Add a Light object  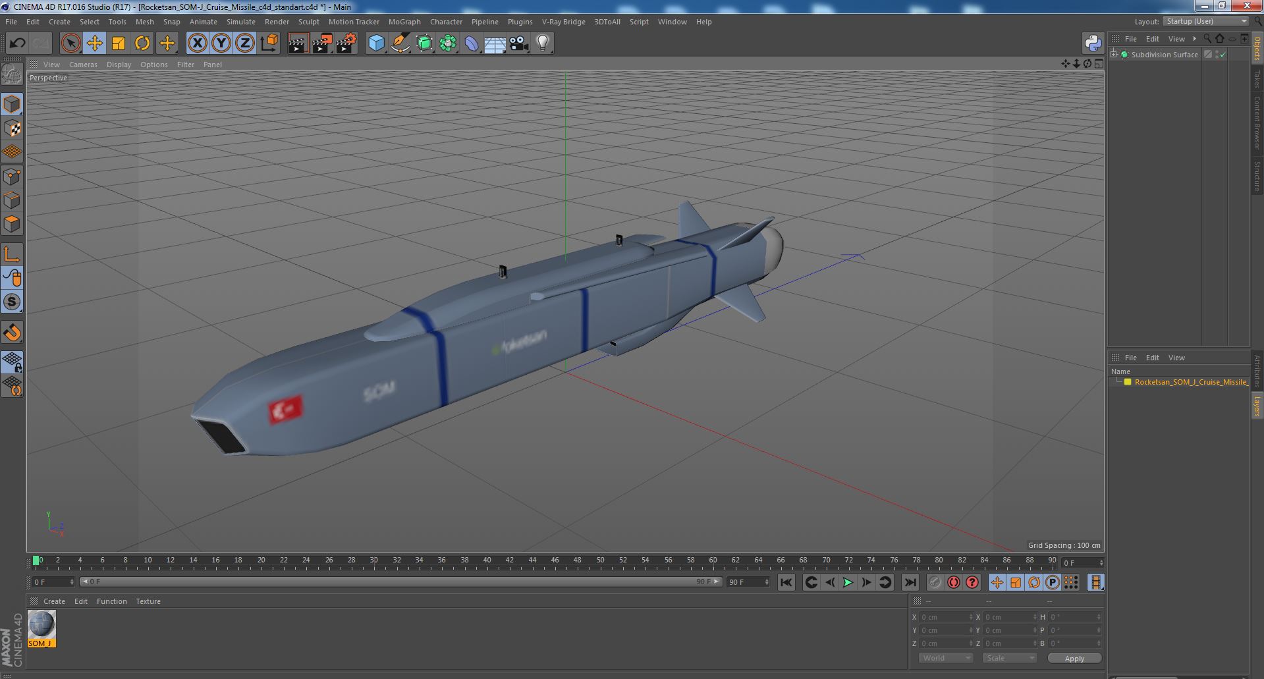(542, 43)
